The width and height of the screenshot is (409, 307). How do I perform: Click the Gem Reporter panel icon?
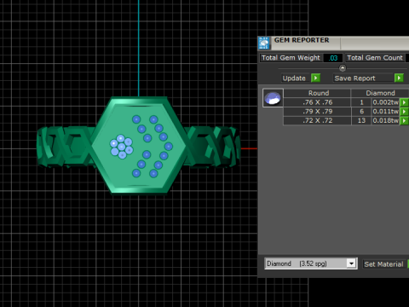coord(264,43)
